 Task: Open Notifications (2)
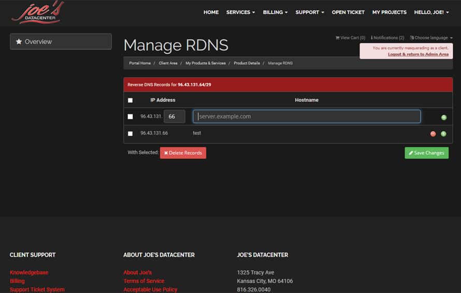coord(387,38)
